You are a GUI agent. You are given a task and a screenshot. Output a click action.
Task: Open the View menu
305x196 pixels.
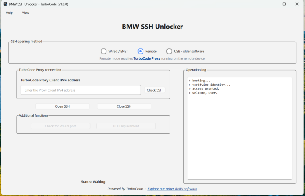click(x=25, y=13)
